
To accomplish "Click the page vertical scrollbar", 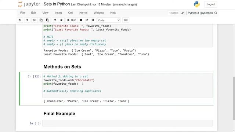I will tap(234, 98).
